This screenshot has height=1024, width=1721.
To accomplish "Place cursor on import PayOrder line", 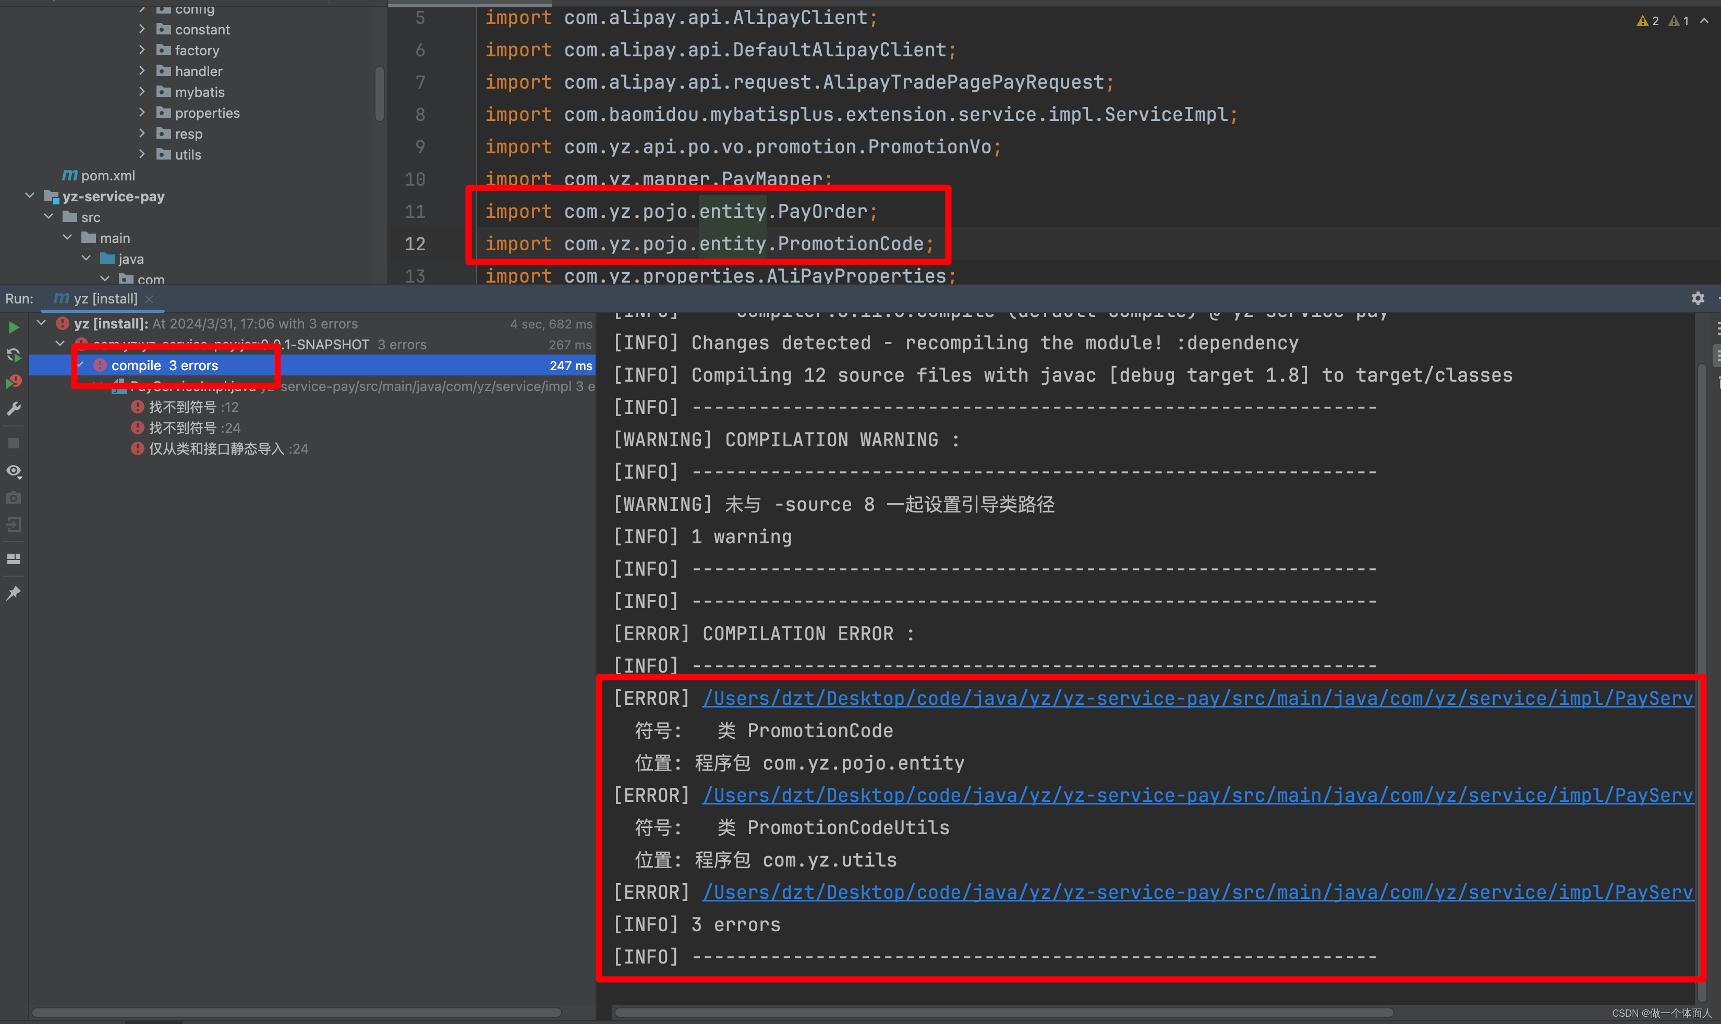I will (x=681, y=211).
